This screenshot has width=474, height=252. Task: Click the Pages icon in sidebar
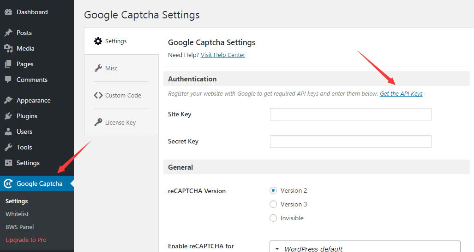(x=8, y=64)
